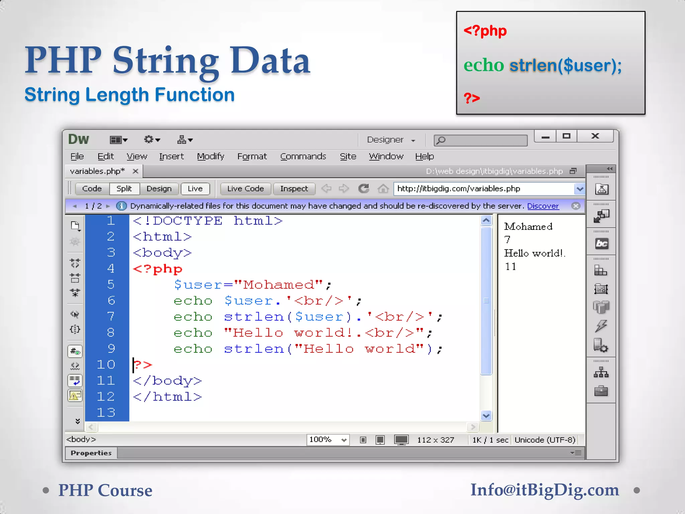685x514 pixels.
Task: Toggle Highlight Invalid Code
Action: click(x=75, y=366)
